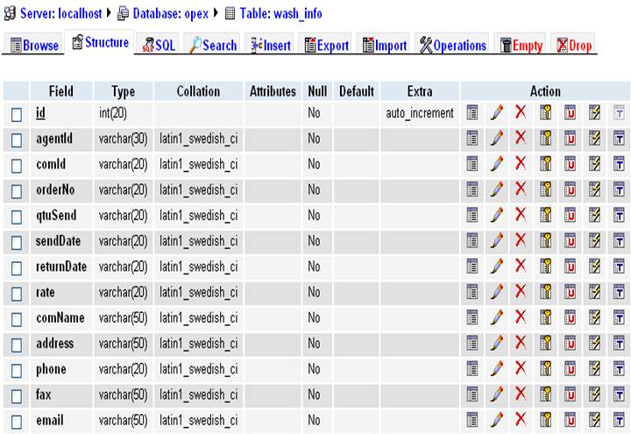Set primary key icon on orderNo row

pos(544,189)
